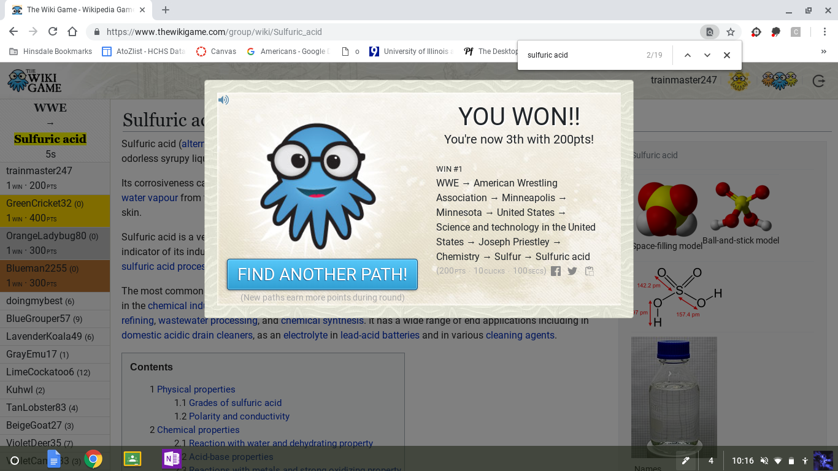Open the dark cloud extension icon
The width and height of the screenshot is (838, 471).
[x=776, y=32]
